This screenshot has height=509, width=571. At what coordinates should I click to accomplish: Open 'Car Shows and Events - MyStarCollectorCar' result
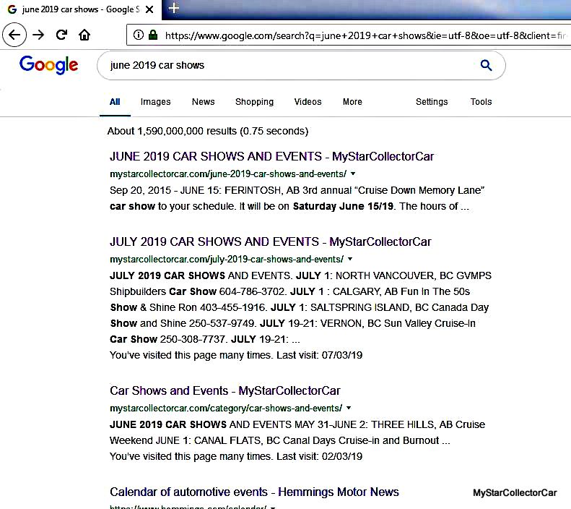click(x=225, y=391)
